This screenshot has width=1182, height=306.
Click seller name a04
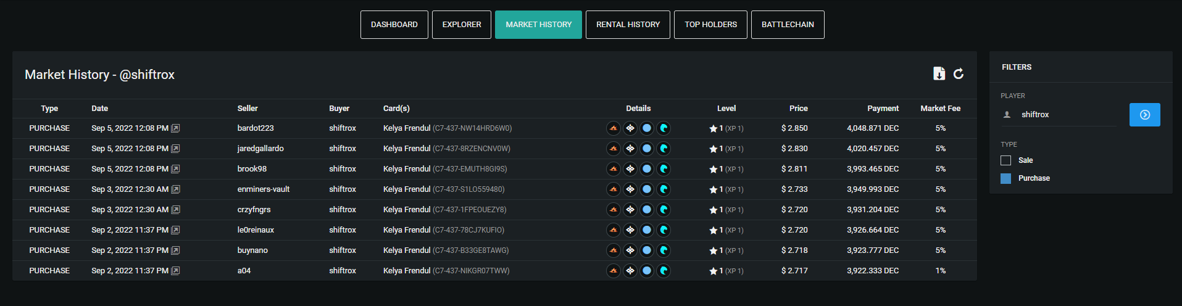[244, 271]
